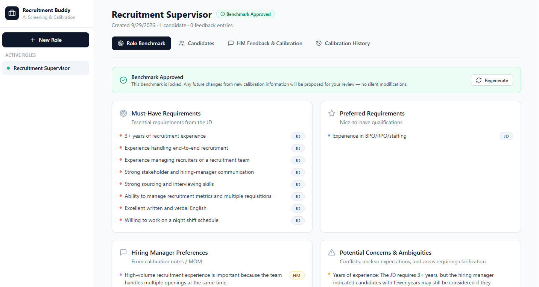Click the target icon on Role Benchmark tab
This screenshot has width=539, height=287.
click(121, 43)
